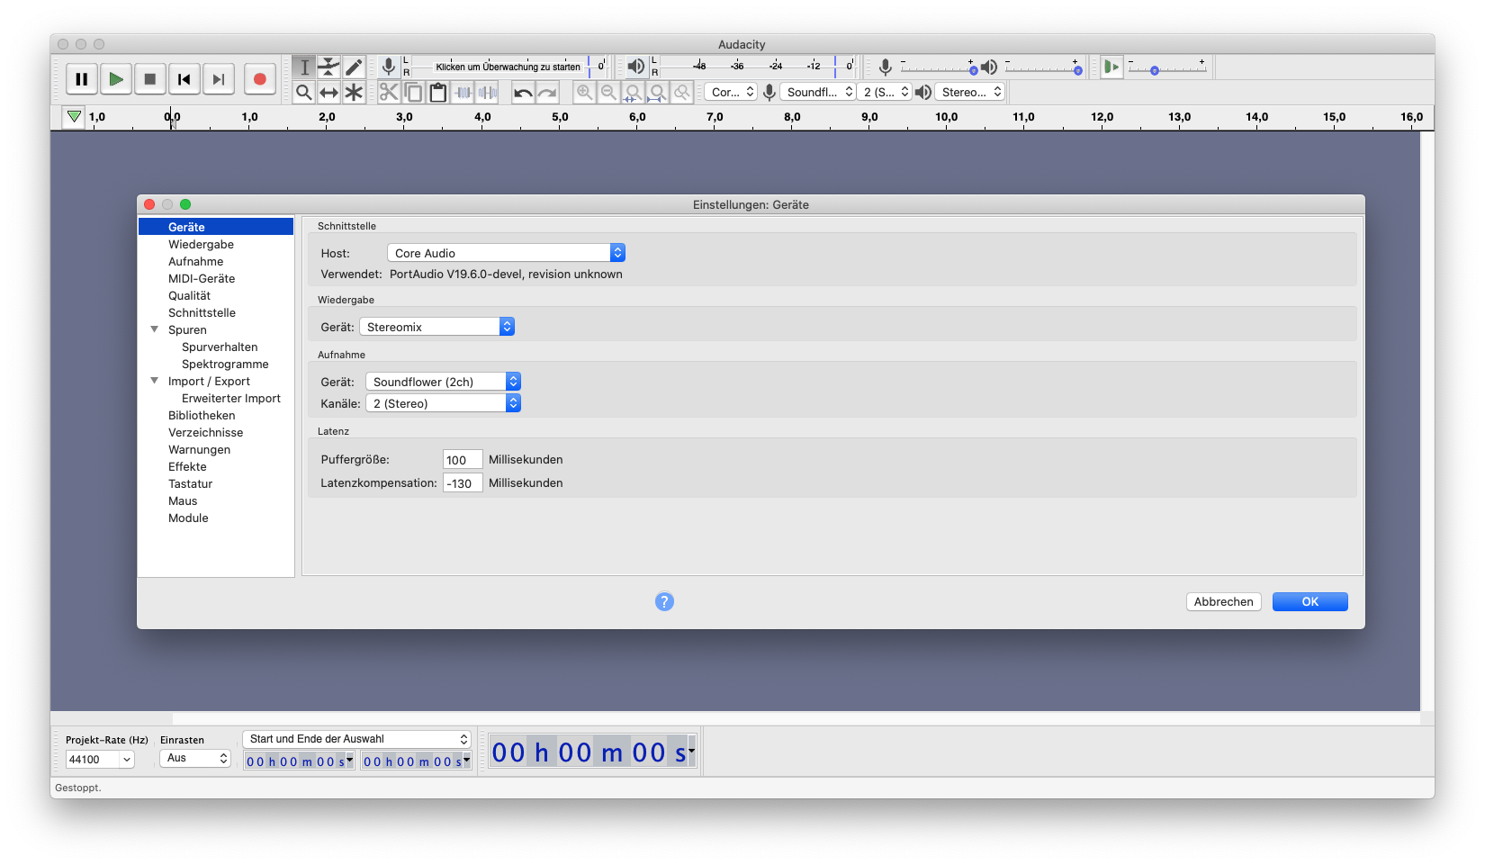1485x865 pixels.
Task: Start recording with the red Record button
Action: [x=260, y=79]
